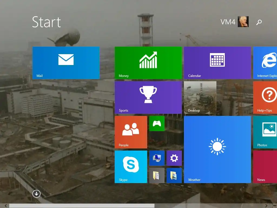Screen dimensions: 277x208
Task: Open the Money tile
Action: pos(148,63)
